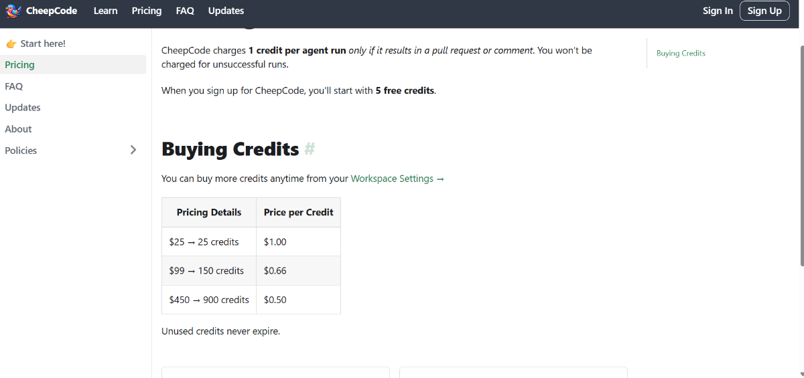Go to About in the left sidebar
Image resolution: width=804 pixels, height=378 pixels.
18,129
